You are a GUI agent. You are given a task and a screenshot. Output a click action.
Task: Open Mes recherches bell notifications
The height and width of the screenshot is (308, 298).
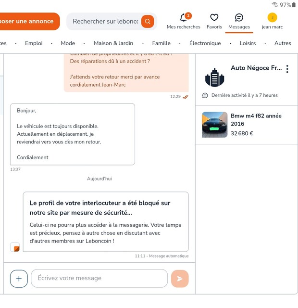(x=184, y=18)
